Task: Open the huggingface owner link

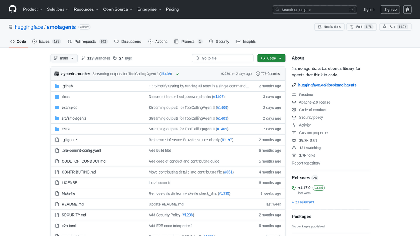Action: click(29, 27)
